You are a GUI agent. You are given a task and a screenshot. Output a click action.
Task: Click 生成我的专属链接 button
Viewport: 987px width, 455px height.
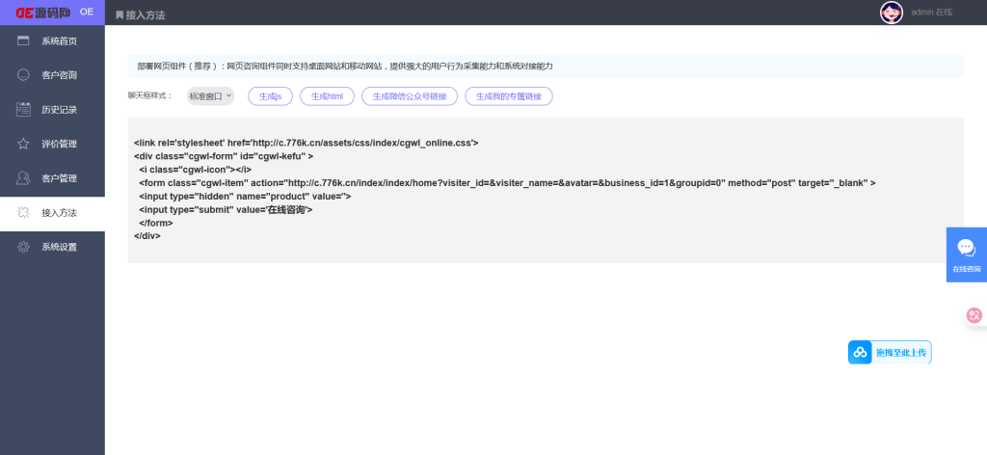pyautogui.click(x=508, y=96)
